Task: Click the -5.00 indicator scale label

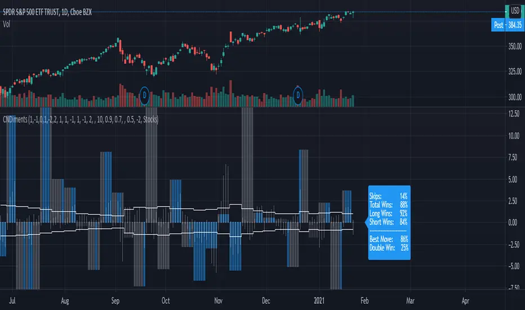Action: click(513, 266)
